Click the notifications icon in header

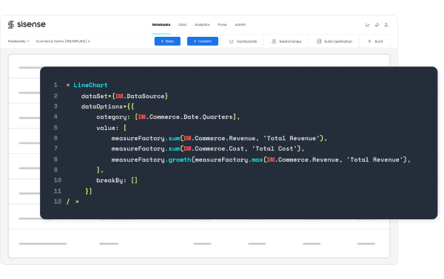(377, 25)
